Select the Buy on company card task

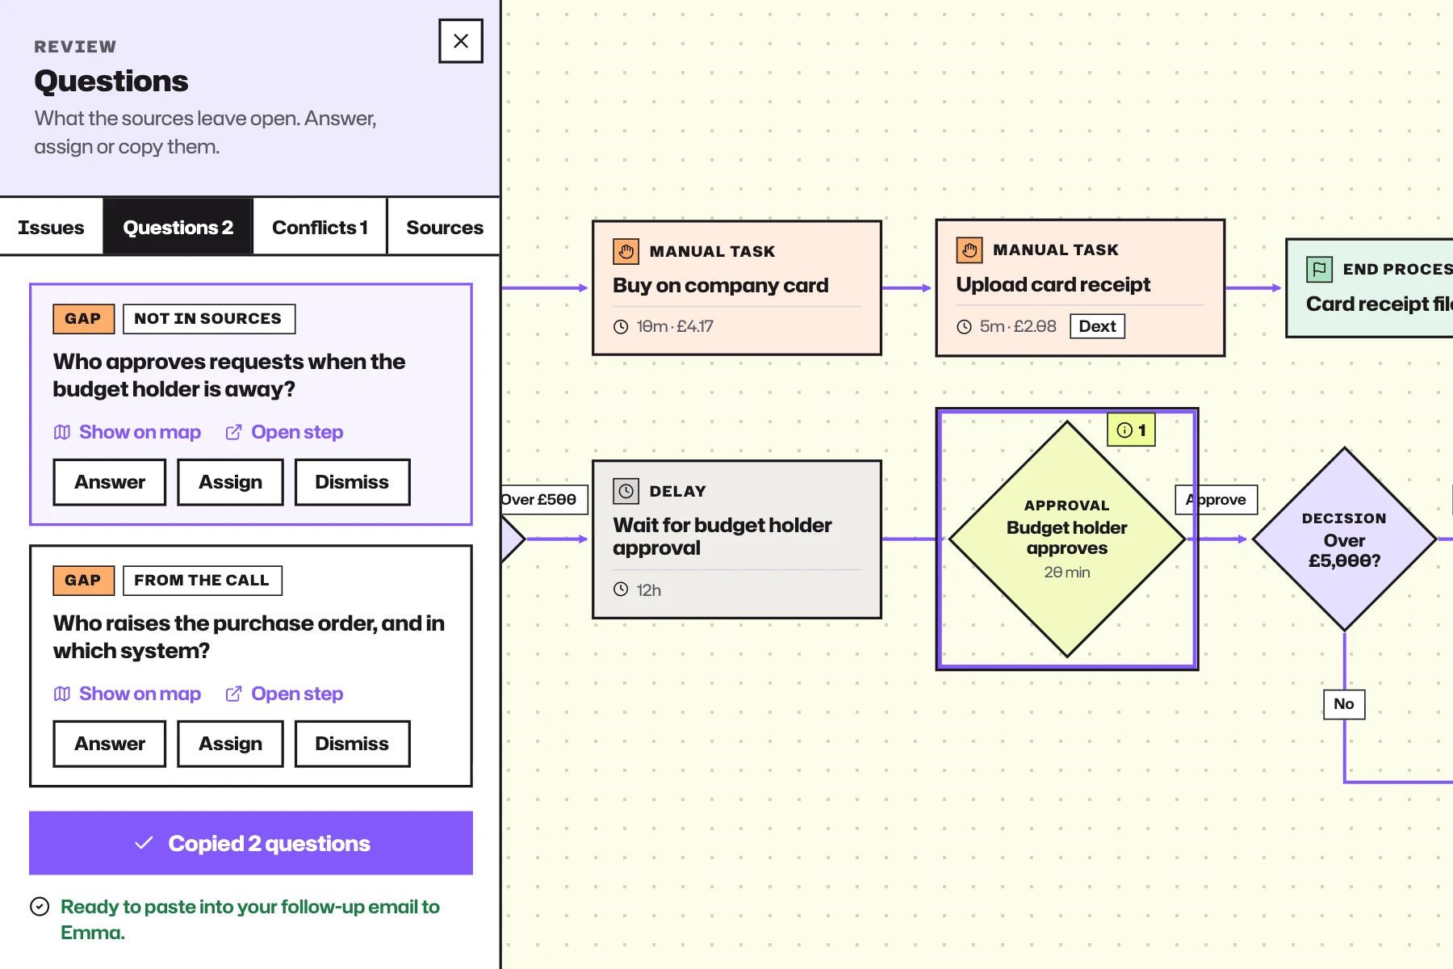coord(737,287)
